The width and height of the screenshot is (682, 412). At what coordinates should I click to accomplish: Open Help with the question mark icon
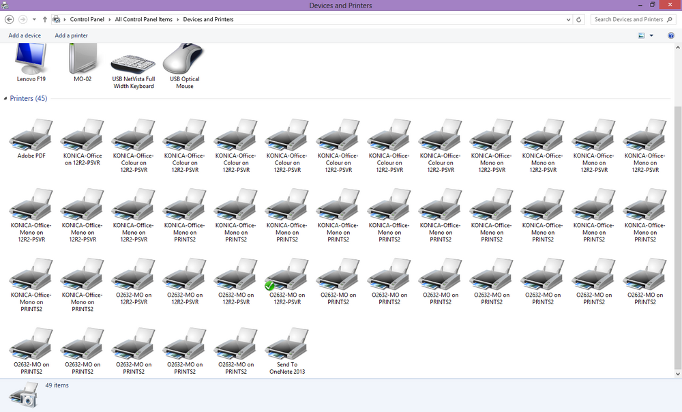click(671, 35)
